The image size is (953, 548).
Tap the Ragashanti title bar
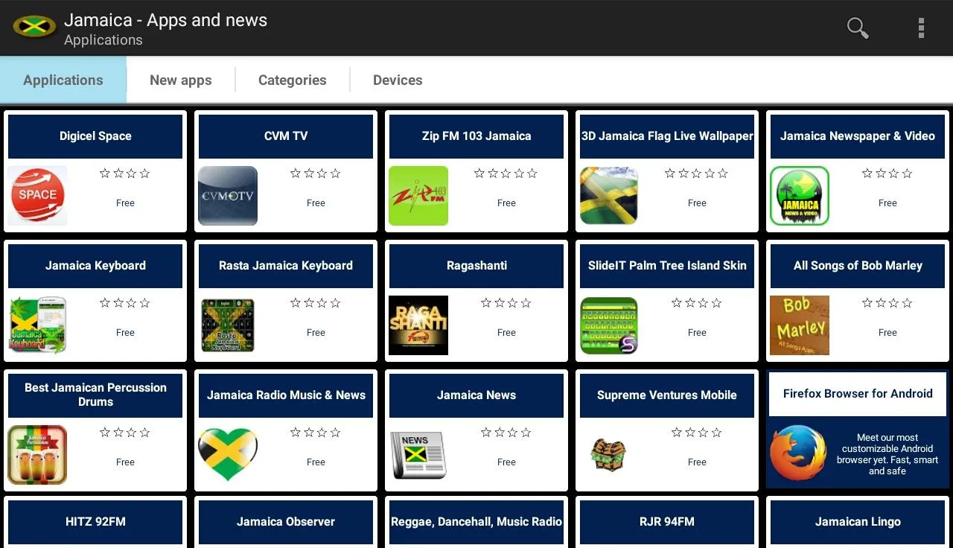(476, 266)
